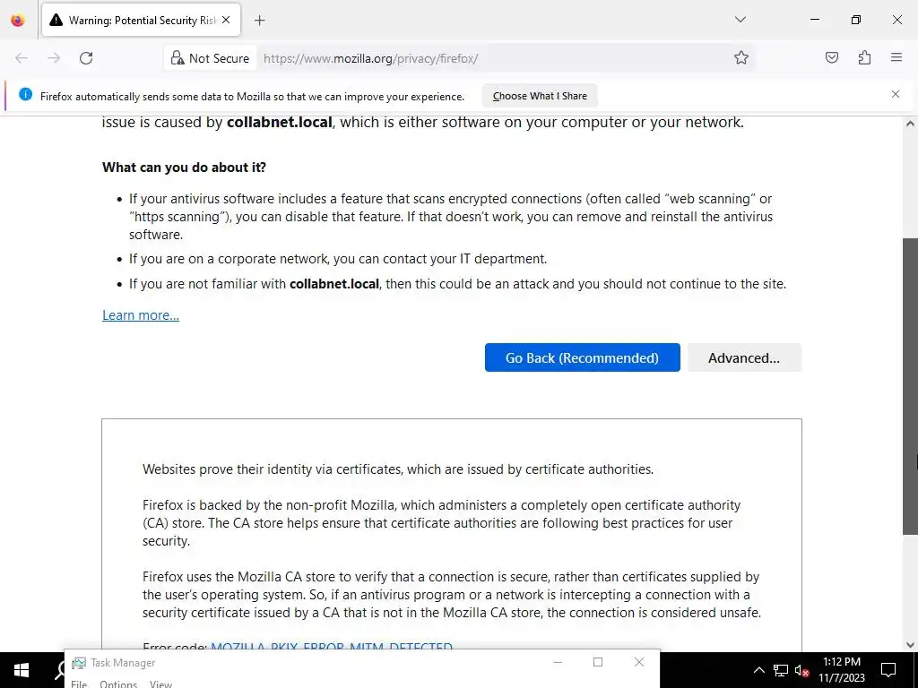This screenshot has height=688, width=918.
Task: Click the Firefox View icon
Action: point(18,21)
